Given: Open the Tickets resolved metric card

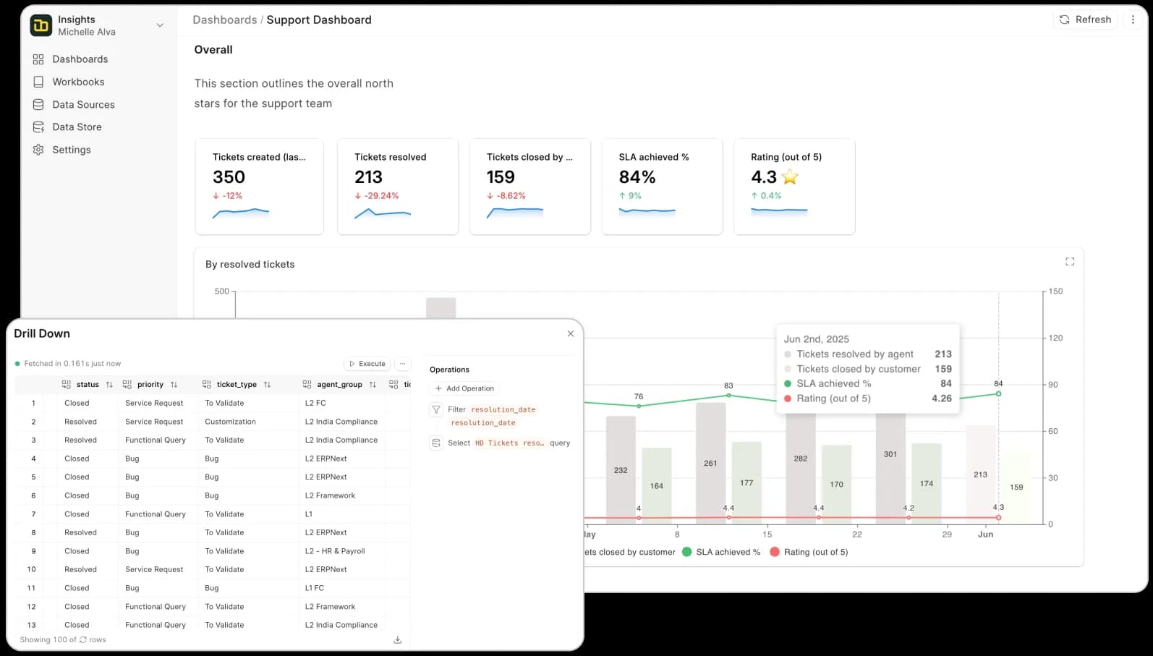Looking at the screenshot, I should pyautogui.click(x=398, y=187).
